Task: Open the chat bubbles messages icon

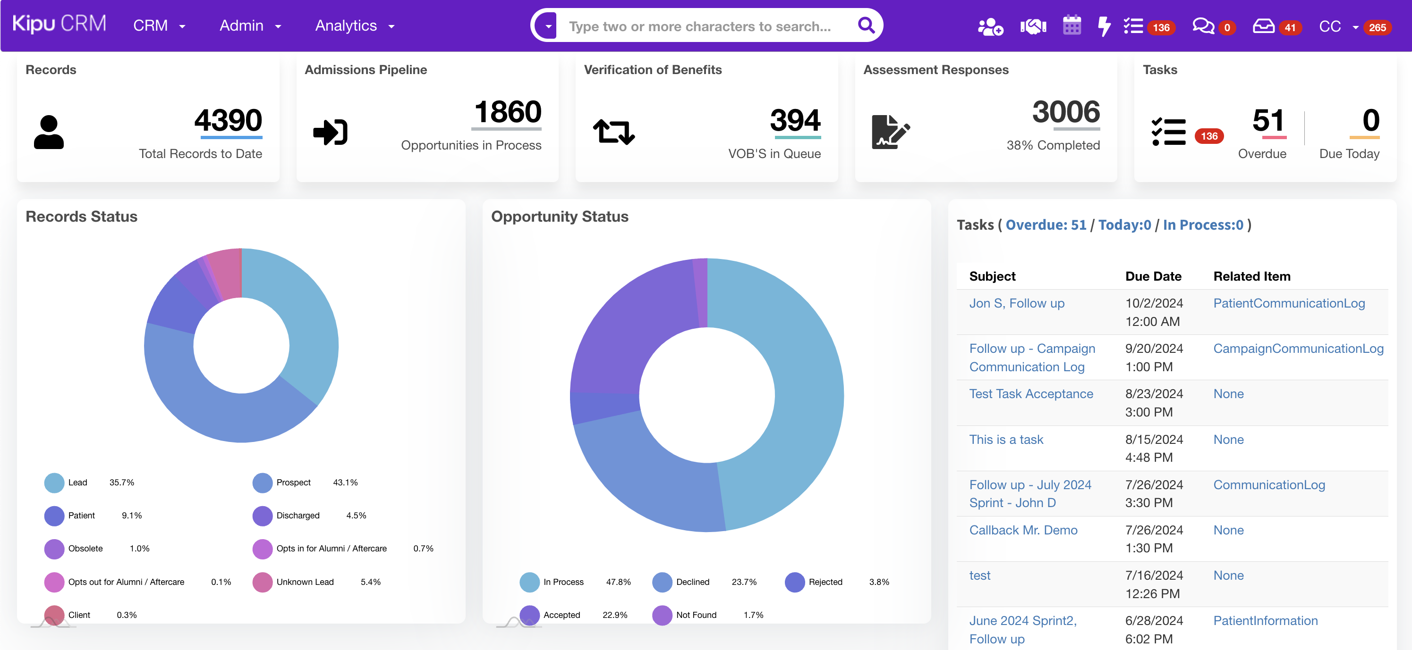Action: 1203,26
